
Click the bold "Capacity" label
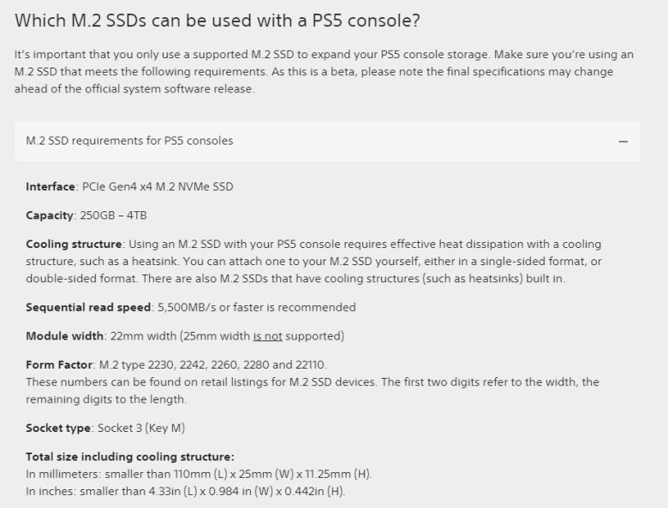click(x=49, y=216)
